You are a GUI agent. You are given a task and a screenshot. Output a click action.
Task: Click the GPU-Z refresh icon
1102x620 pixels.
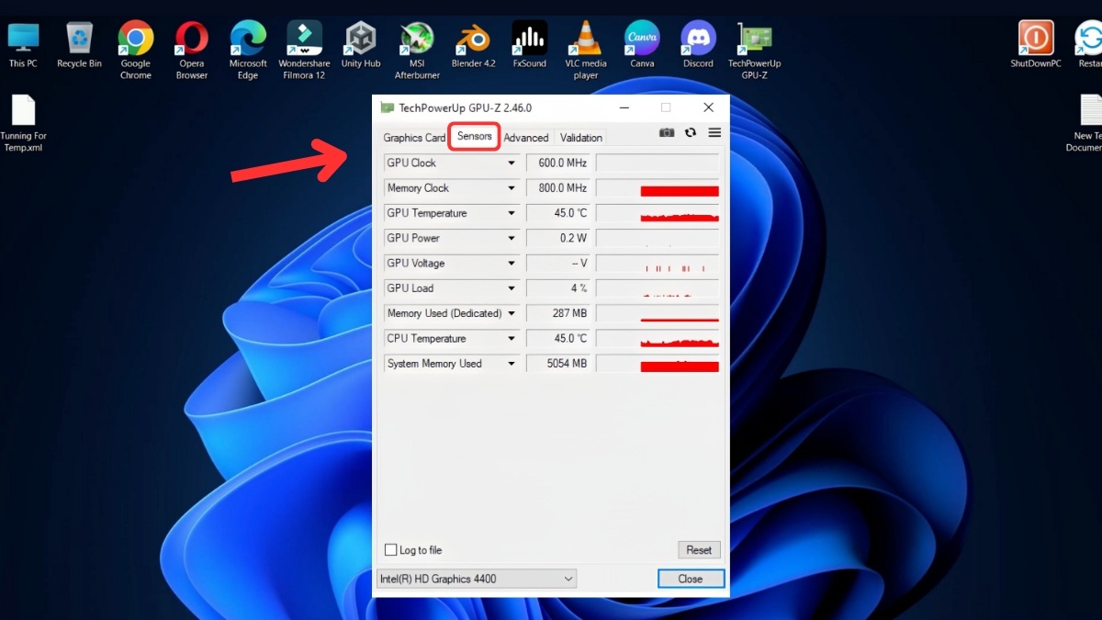coord(691,133)
